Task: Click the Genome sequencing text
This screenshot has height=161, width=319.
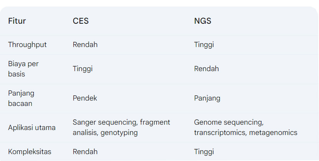Action: 228,123
